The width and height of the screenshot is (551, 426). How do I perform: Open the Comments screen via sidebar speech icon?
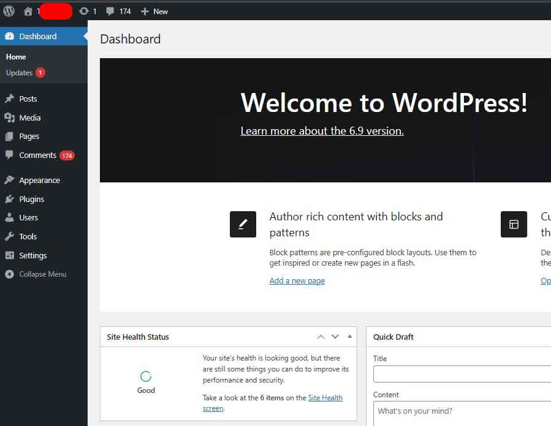click(x=9, y=155)
